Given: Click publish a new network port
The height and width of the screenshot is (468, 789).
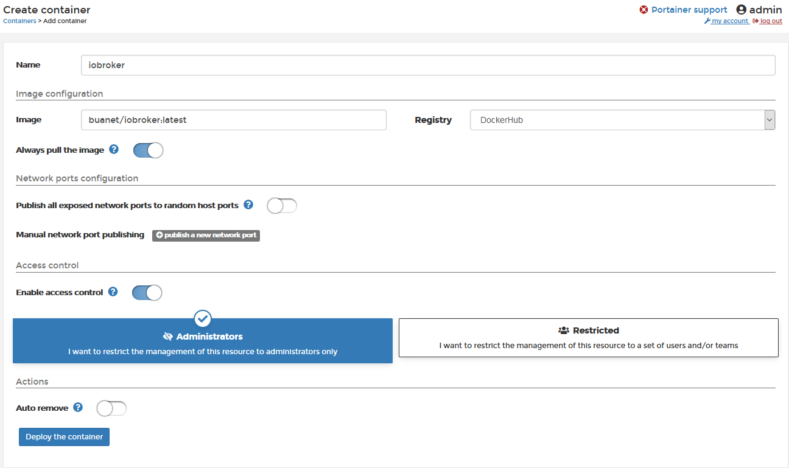Looking at the screenshot, I should [x=206, y=235].
